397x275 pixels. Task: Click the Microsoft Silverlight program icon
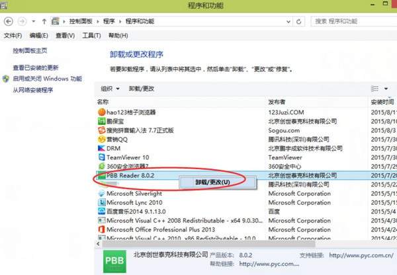point(101,194)
